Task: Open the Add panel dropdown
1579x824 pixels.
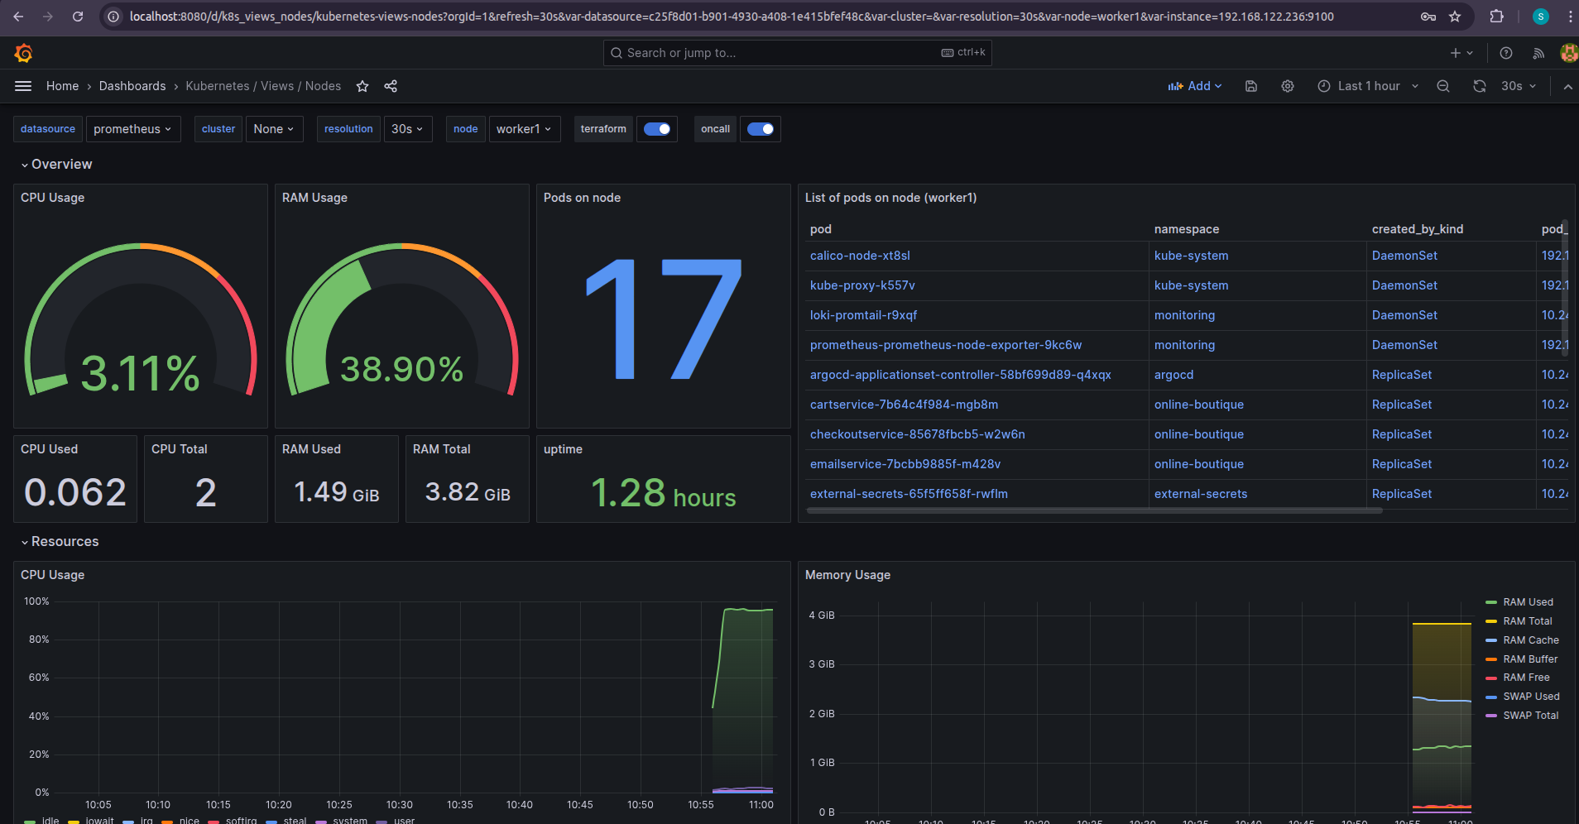Action: [x=1194, y=86]
